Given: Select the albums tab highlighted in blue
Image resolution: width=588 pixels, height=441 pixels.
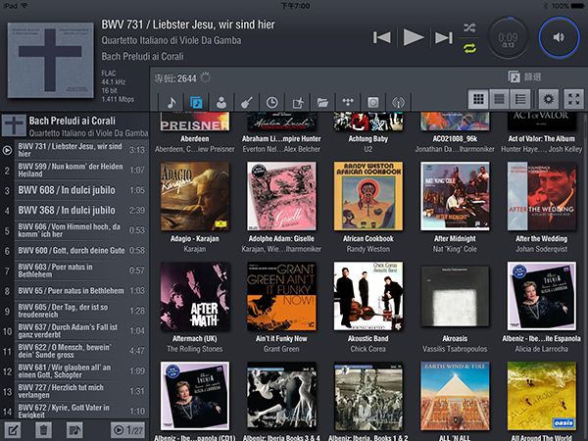Looking at the screenshot, I should [x=196, y=102].
